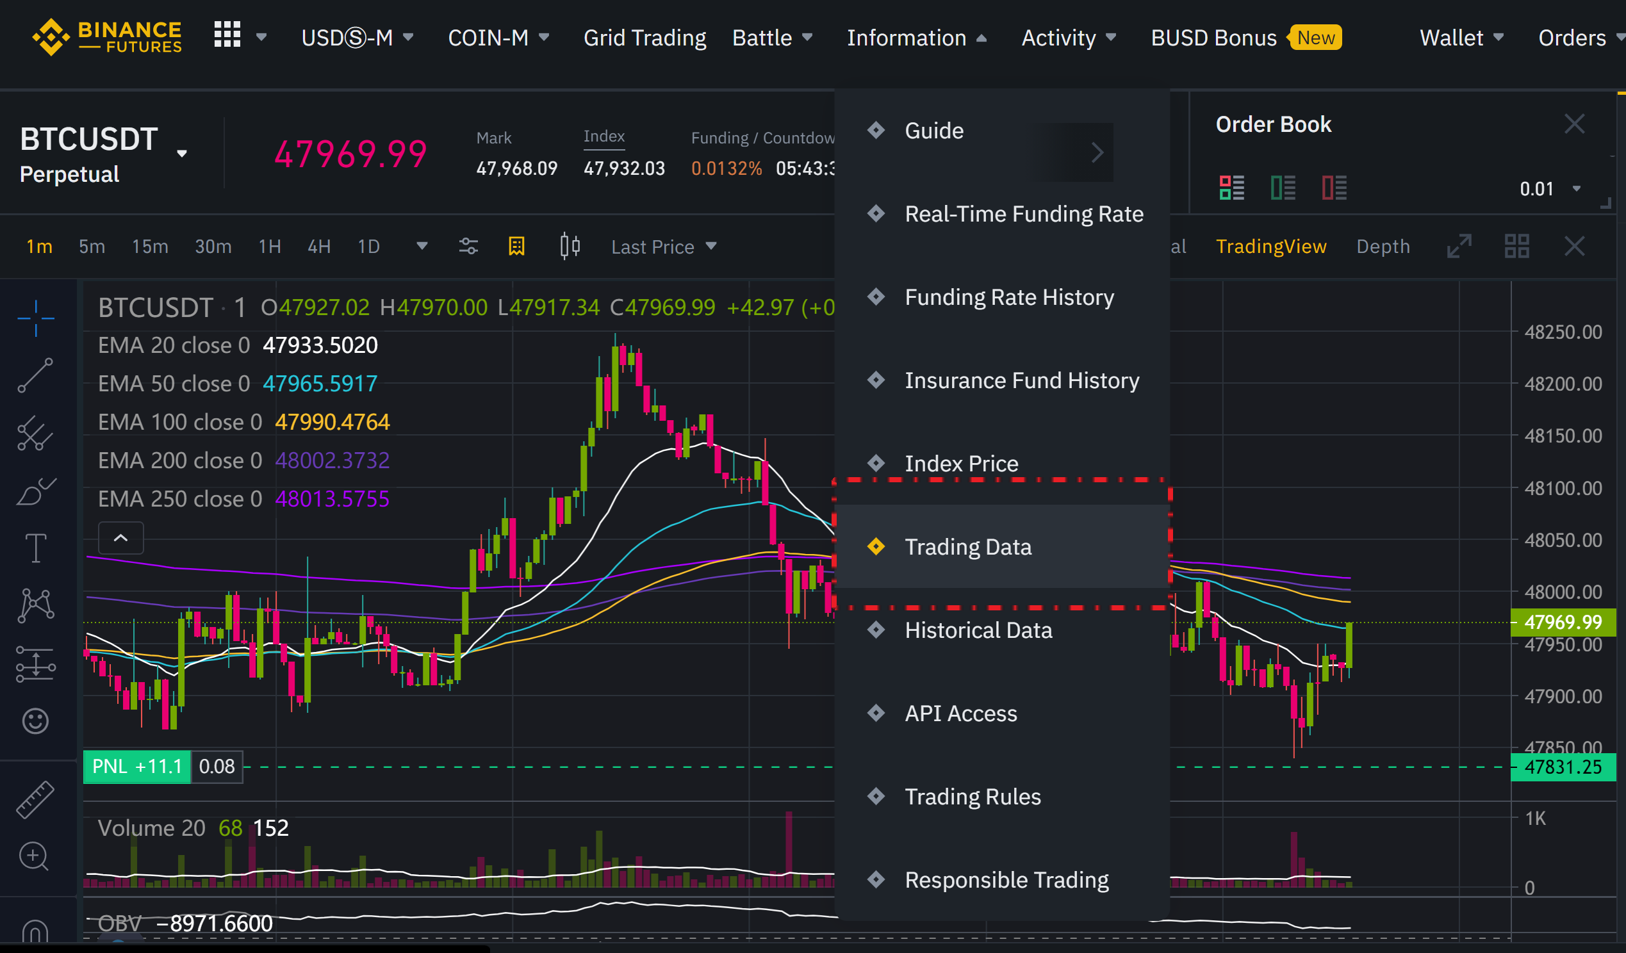Select the 15m timeframe

[x=150, y=247]
